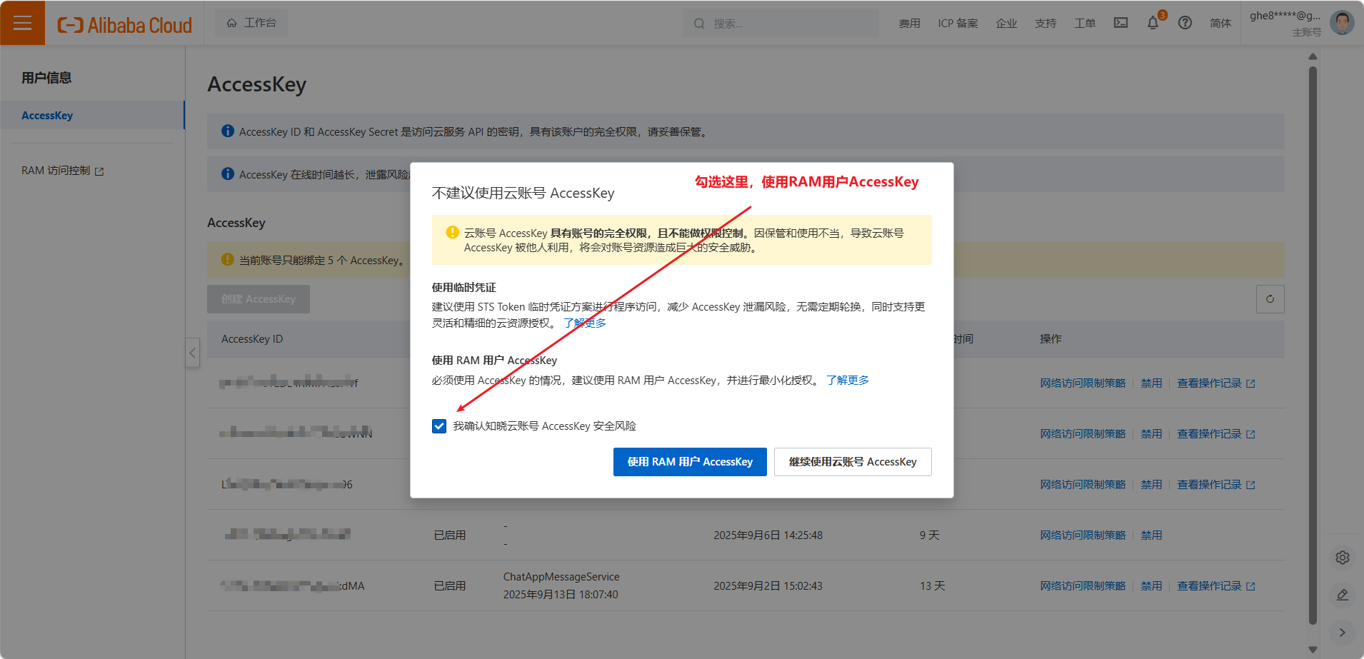This screenshot has width=1364, height=659.
Task: Click 继续使用云账号 AccessKey button
Action: 852,462
